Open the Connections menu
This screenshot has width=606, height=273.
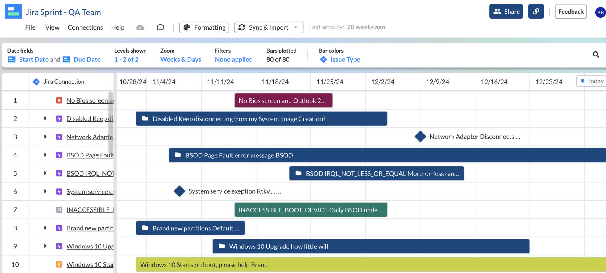point(85,27)
